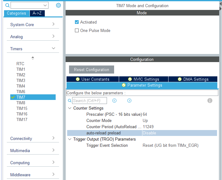Enable One Pulse Mode checkbox
Image resolution: width=222 pixels, height=180 pixels.
77,30
